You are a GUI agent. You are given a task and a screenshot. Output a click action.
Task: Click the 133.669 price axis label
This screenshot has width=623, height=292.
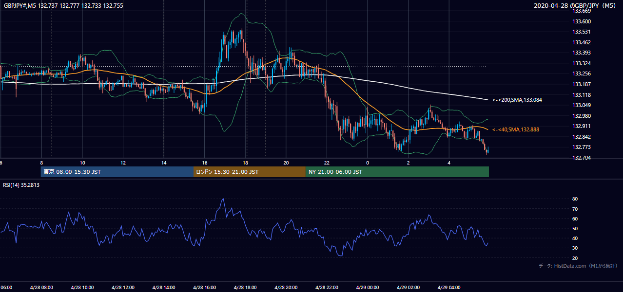point(581,11)
